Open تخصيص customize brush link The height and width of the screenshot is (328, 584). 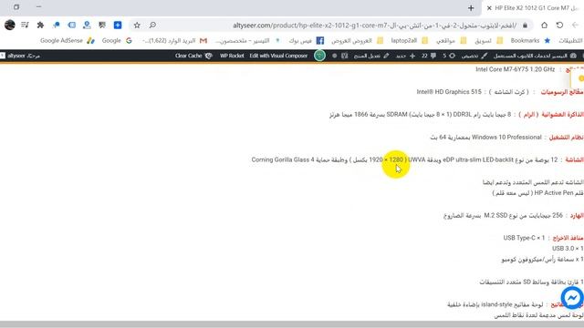click(474, 56)
